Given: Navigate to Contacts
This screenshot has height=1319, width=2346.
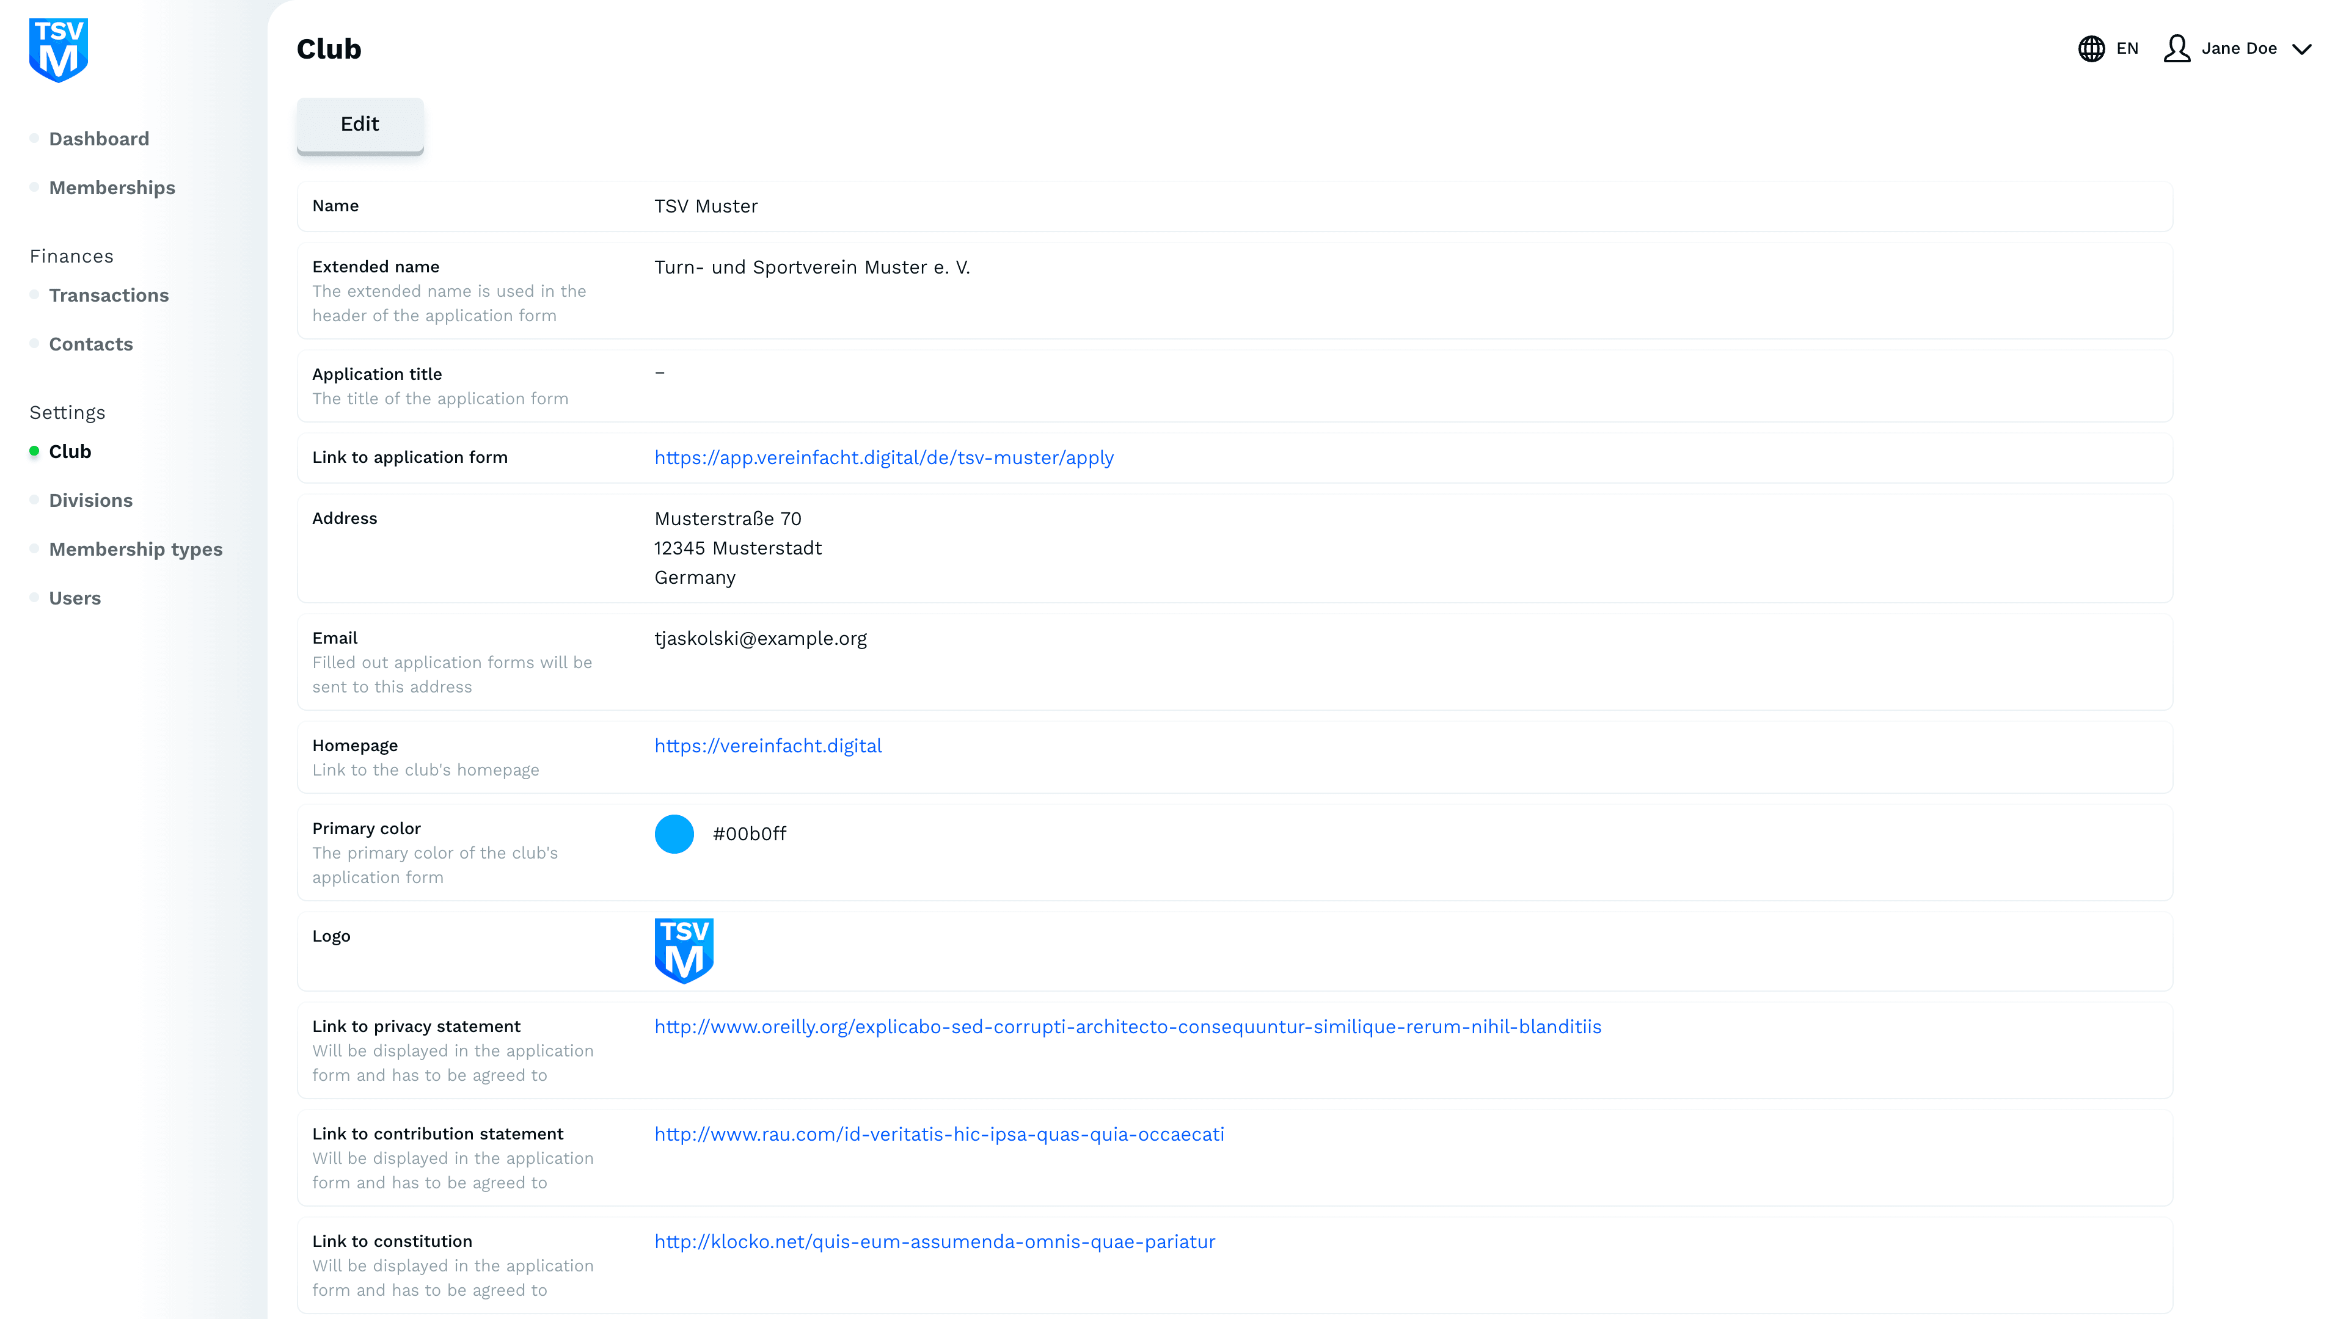Looking at the screenshot, I should 90,344.
